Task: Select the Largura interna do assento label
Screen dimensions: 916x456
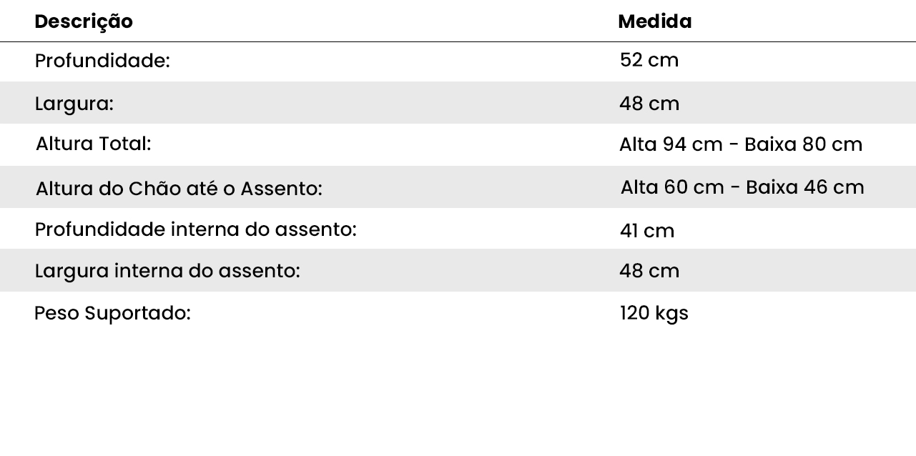Action: click(167, 271)
